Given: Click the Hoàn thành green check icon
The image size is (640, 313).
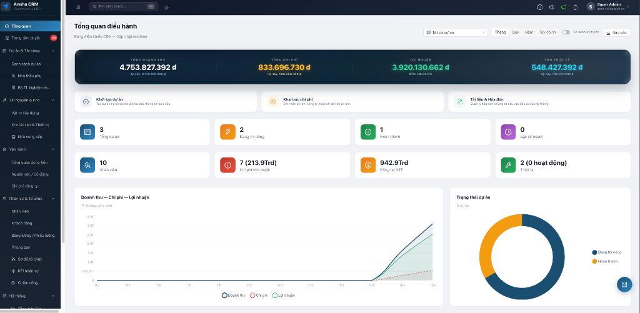Looking at the screenshot, I should (368, 132).
